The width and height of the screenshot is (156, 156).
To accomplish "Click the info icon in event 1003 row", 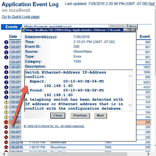I will pyautogui.click(x=6, y=67).
